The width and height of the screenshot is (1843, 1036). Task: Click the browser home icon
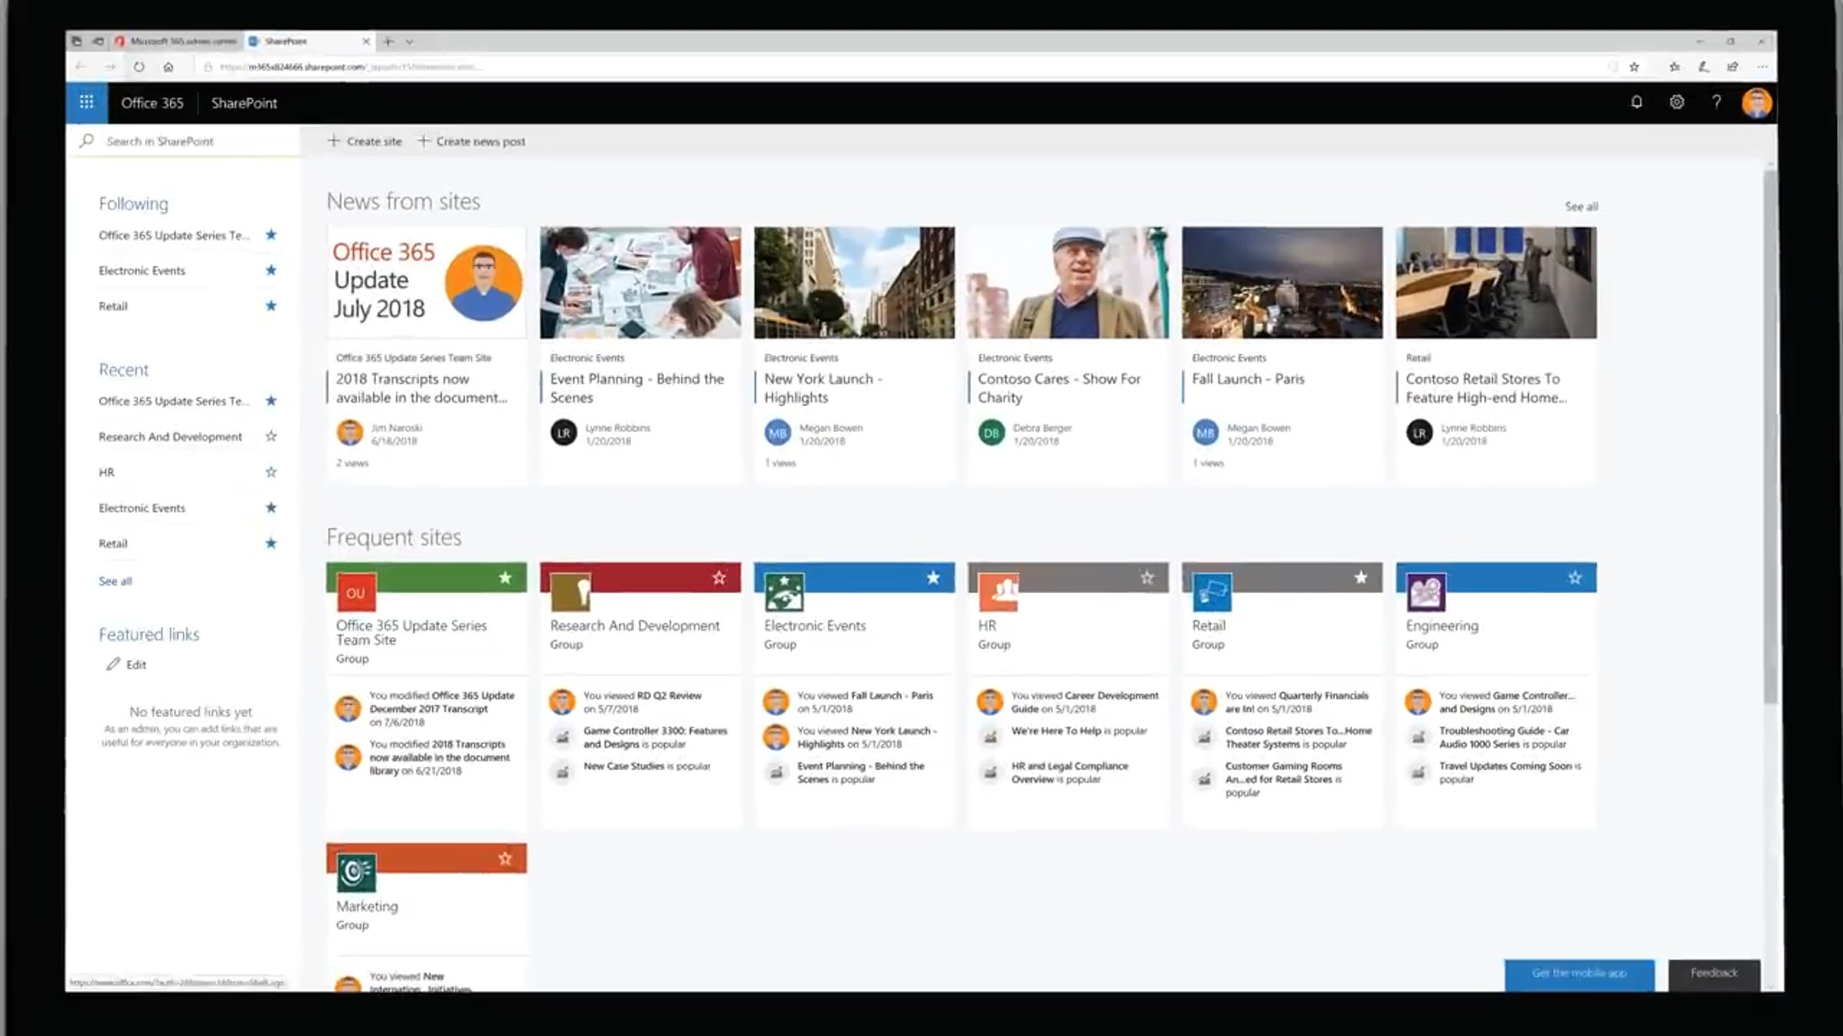tap(168, 67)
